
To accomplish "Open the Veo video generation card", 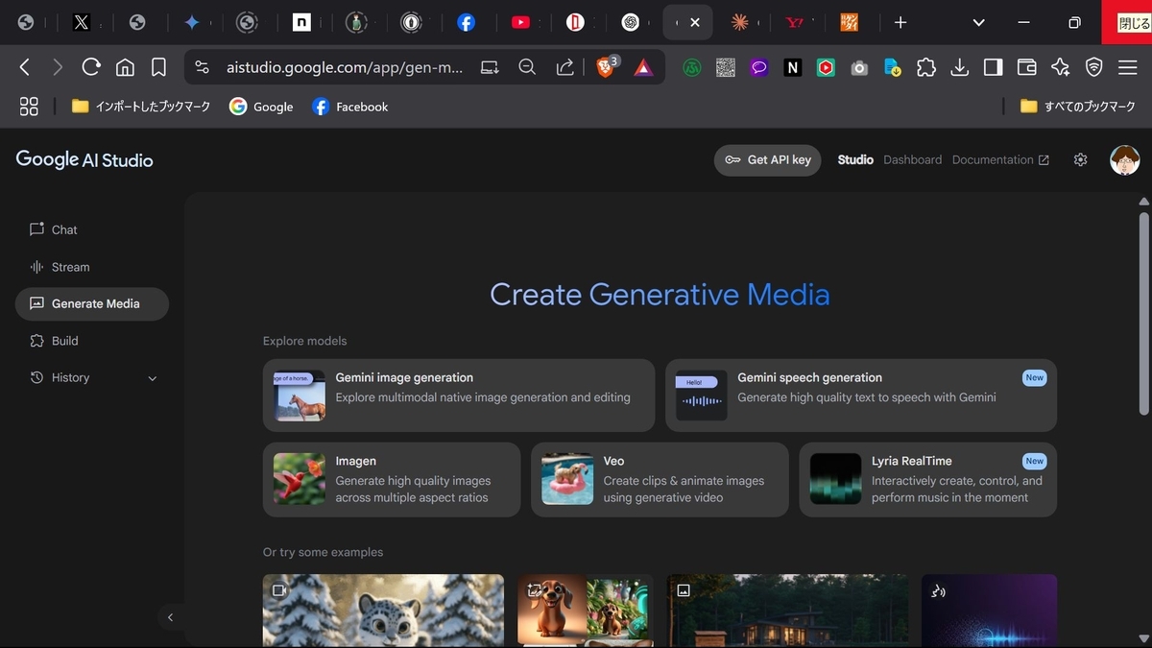I will (x=660, y=479).
